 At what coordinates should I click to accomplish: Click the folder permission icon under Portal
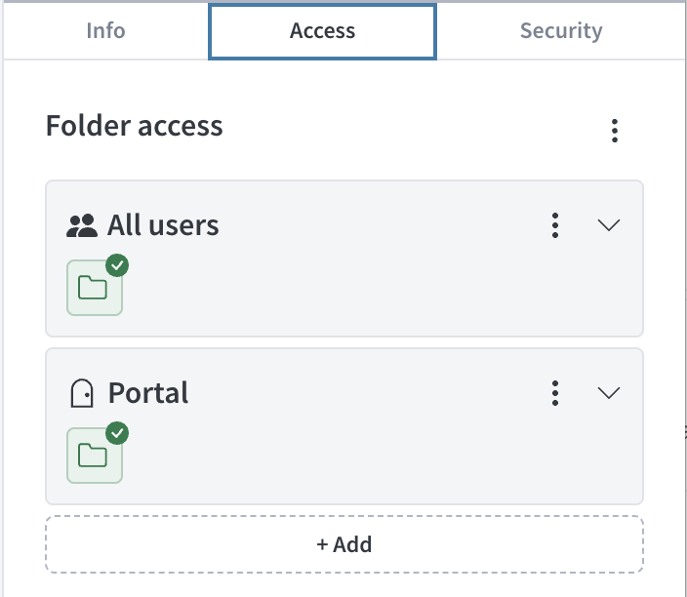coord(93,456)
